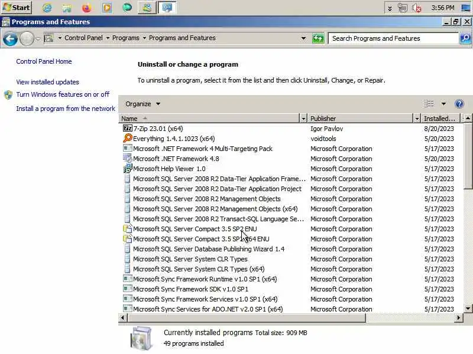Viewport: 473px width, 354px height.
Task: Expand the address bar history dropdown
Action: 303,38
